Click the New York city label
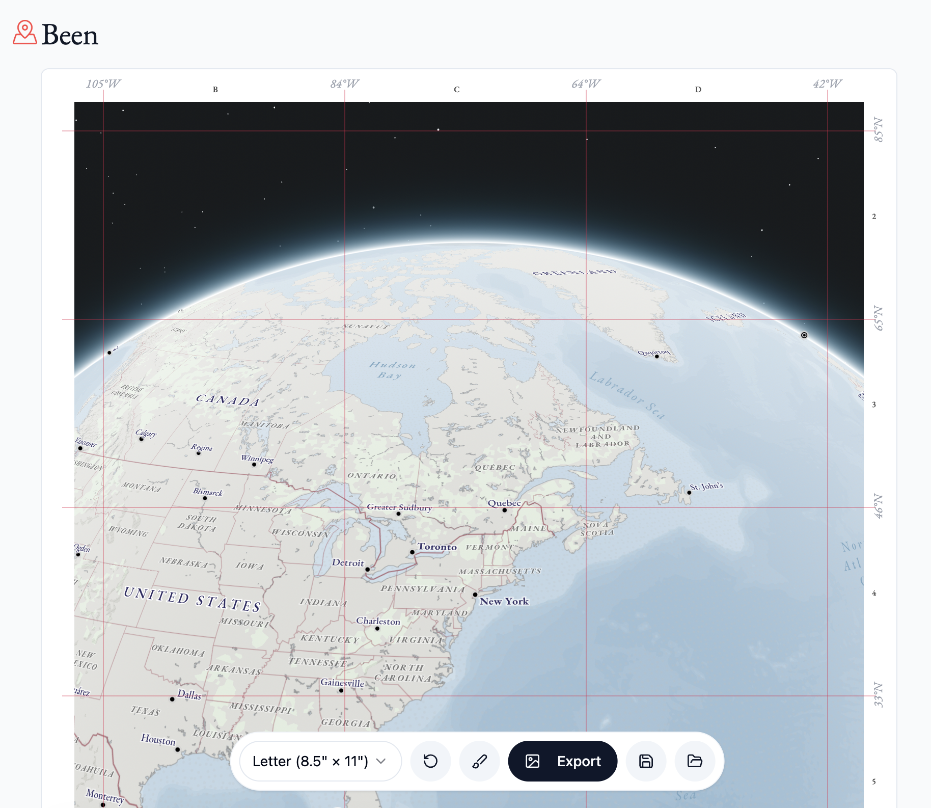Viewport: 931px width, 808px height. (504, 601)
